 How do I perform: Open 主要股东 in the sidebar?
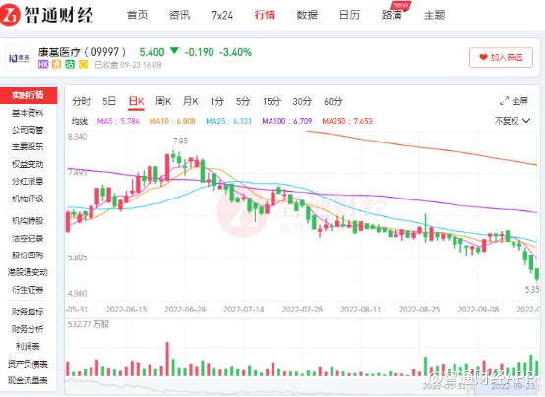(x=28, y=147)
